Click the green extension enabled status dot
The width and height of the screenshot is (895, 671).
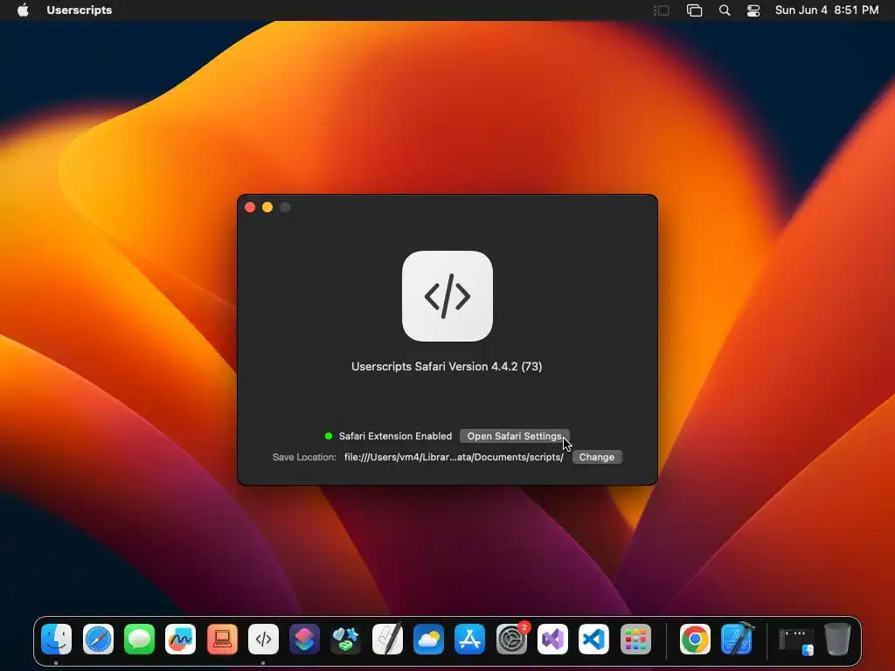[329, 436]
